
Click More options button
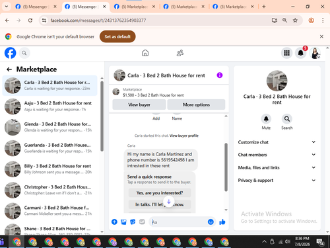pos(196,104)
